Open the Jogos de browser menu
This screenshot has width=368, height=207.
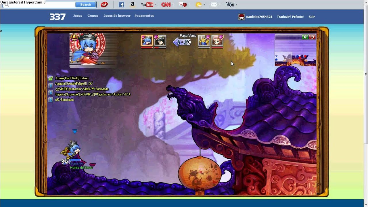[x=117, y=16]
